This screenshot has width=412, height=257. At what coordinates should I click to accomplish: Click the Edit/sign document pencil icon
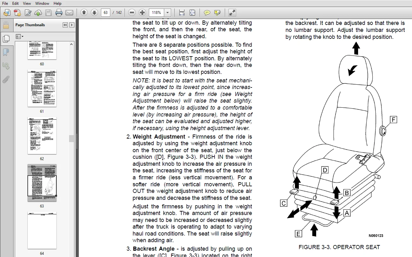(x=28, y=13)
